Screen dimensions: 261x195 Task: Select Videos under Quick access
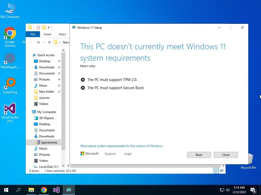44,104
